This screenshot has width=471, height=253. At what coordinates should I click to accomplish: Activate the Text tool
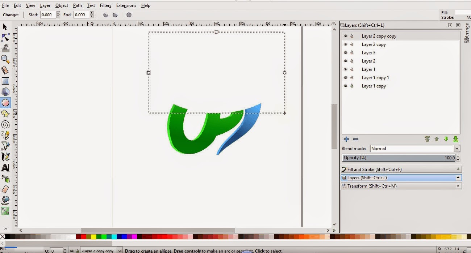click(x=5, y=168)
